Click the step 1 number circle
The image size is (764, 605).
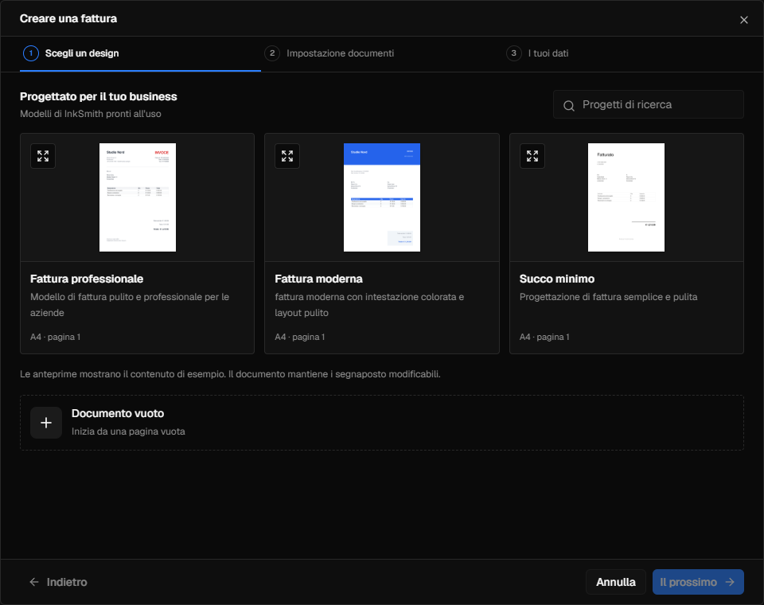31,53
